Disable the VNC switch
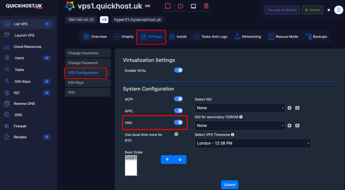This screenshot has width=345, height=190. pyautogui.click(x=178, y=122)
